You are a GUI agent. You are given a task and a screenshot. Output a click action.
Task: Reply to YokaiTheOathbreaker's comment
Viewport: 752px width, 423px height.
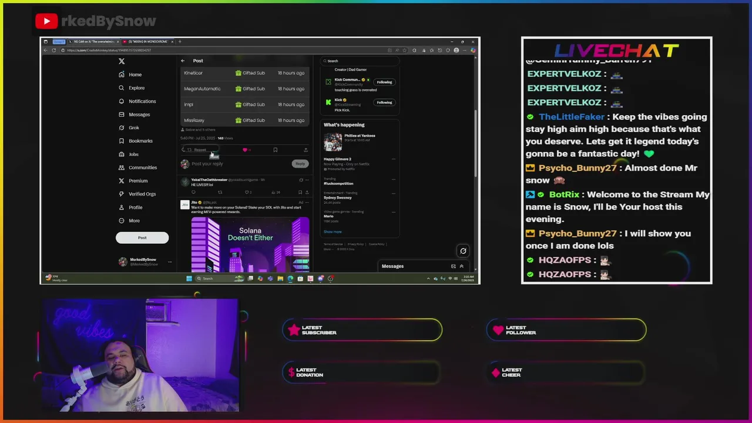point(193,192)
